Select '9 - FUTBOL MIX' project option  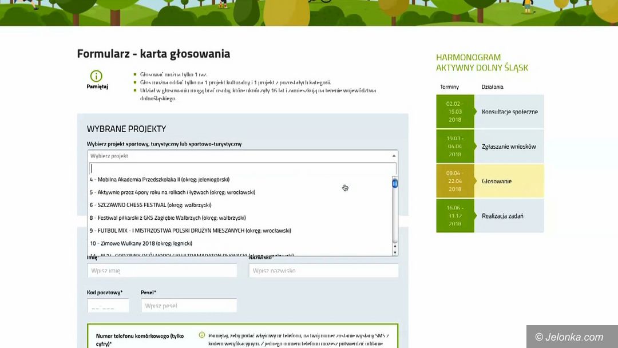coord(240,231)
